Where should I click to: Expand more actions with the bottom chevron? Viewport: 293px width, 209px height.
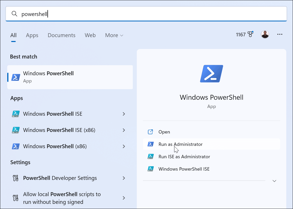274,181
